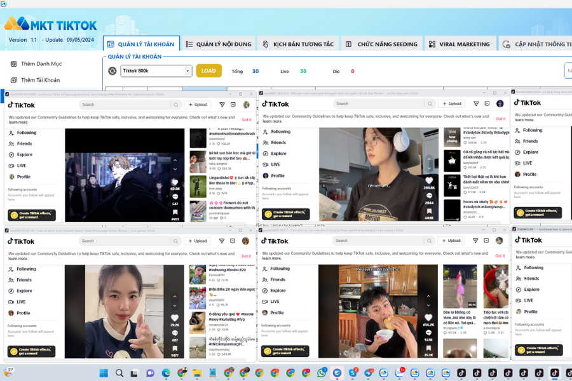Like the anime video with the heart icon
Viewport: 572px width, 381px height.
click(175, 182)
